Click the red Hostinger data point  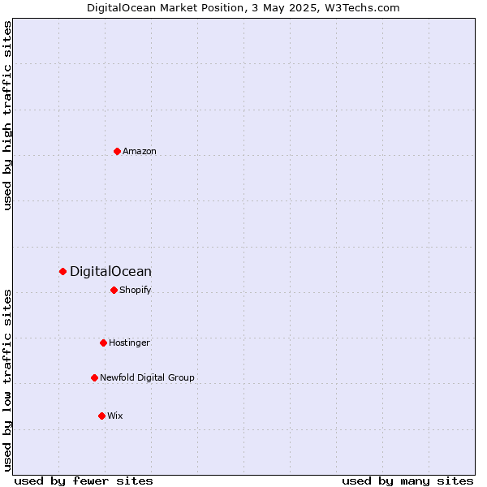coord(103,343)
